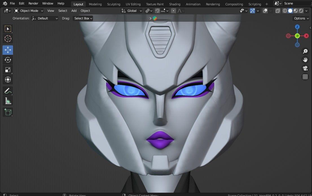Click the X axis on navigation gizmo
The height and width of the screenshot is (196, 312).
click(306, 36)
